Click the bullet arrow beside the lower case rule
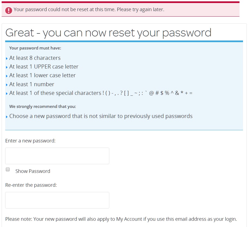 [7, 76]
